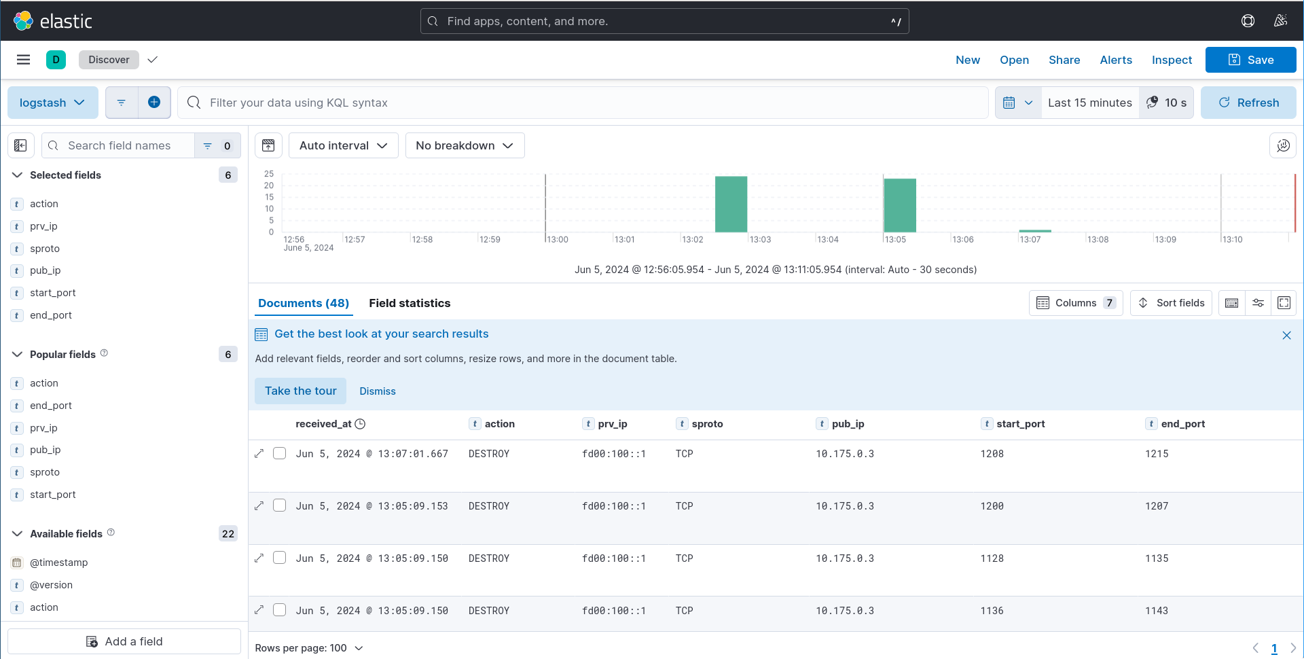Click New in the top menu
Viewport: 1304px width, 659px height.
point(968,60)
